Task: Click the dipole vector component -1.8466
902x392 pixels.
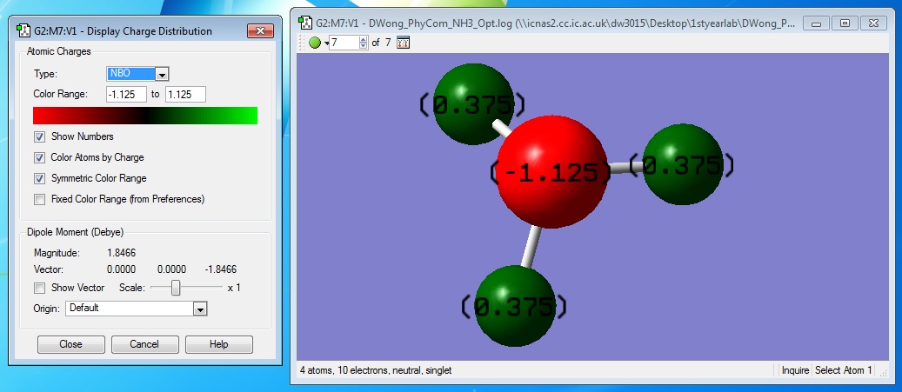Action: coord(220,269)
